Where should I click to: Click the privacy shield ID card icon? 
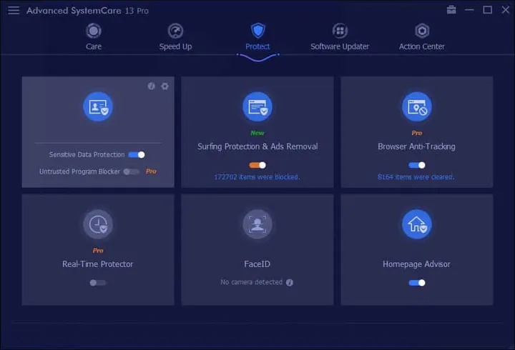[x=98, y=106]
